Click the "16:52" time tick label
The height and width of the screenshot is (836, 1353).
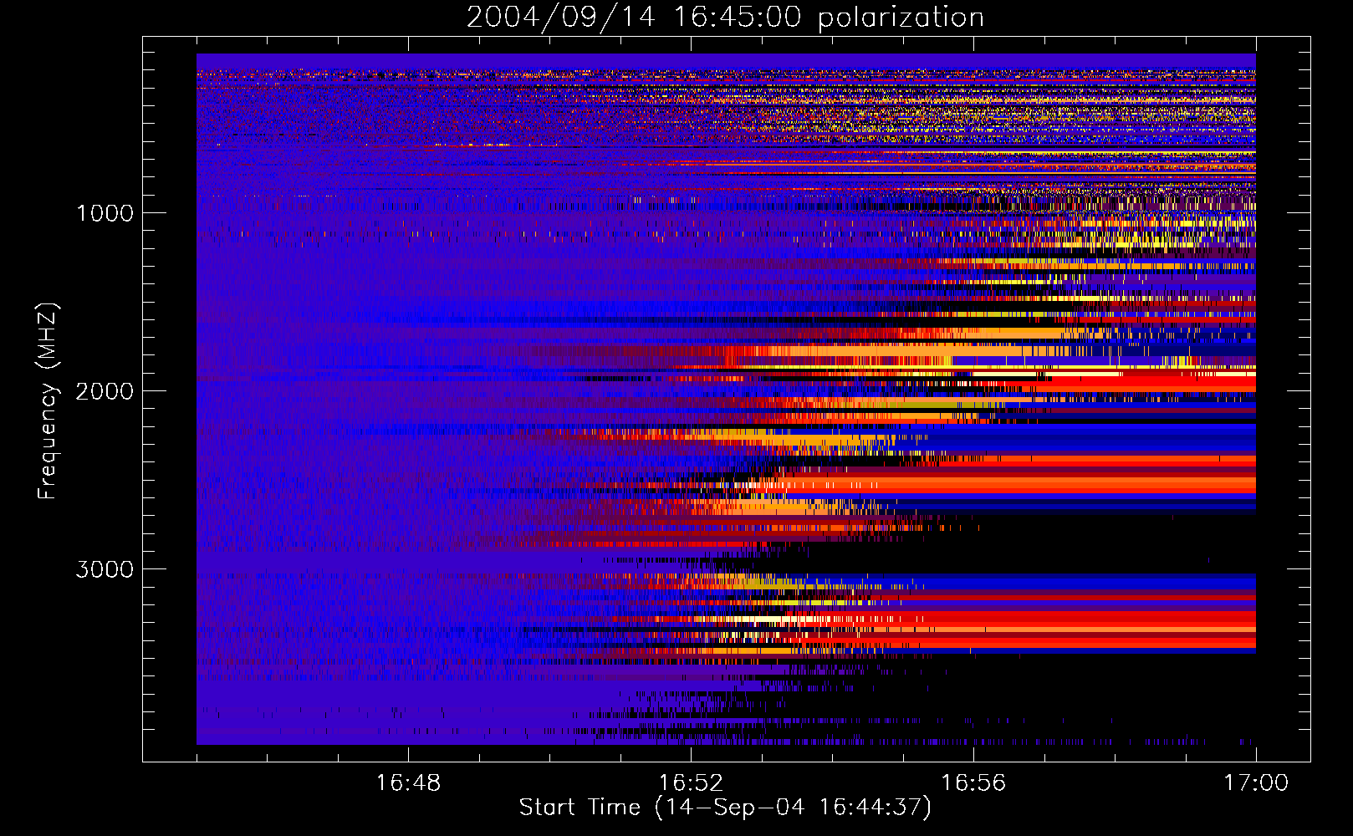[691, 783]
